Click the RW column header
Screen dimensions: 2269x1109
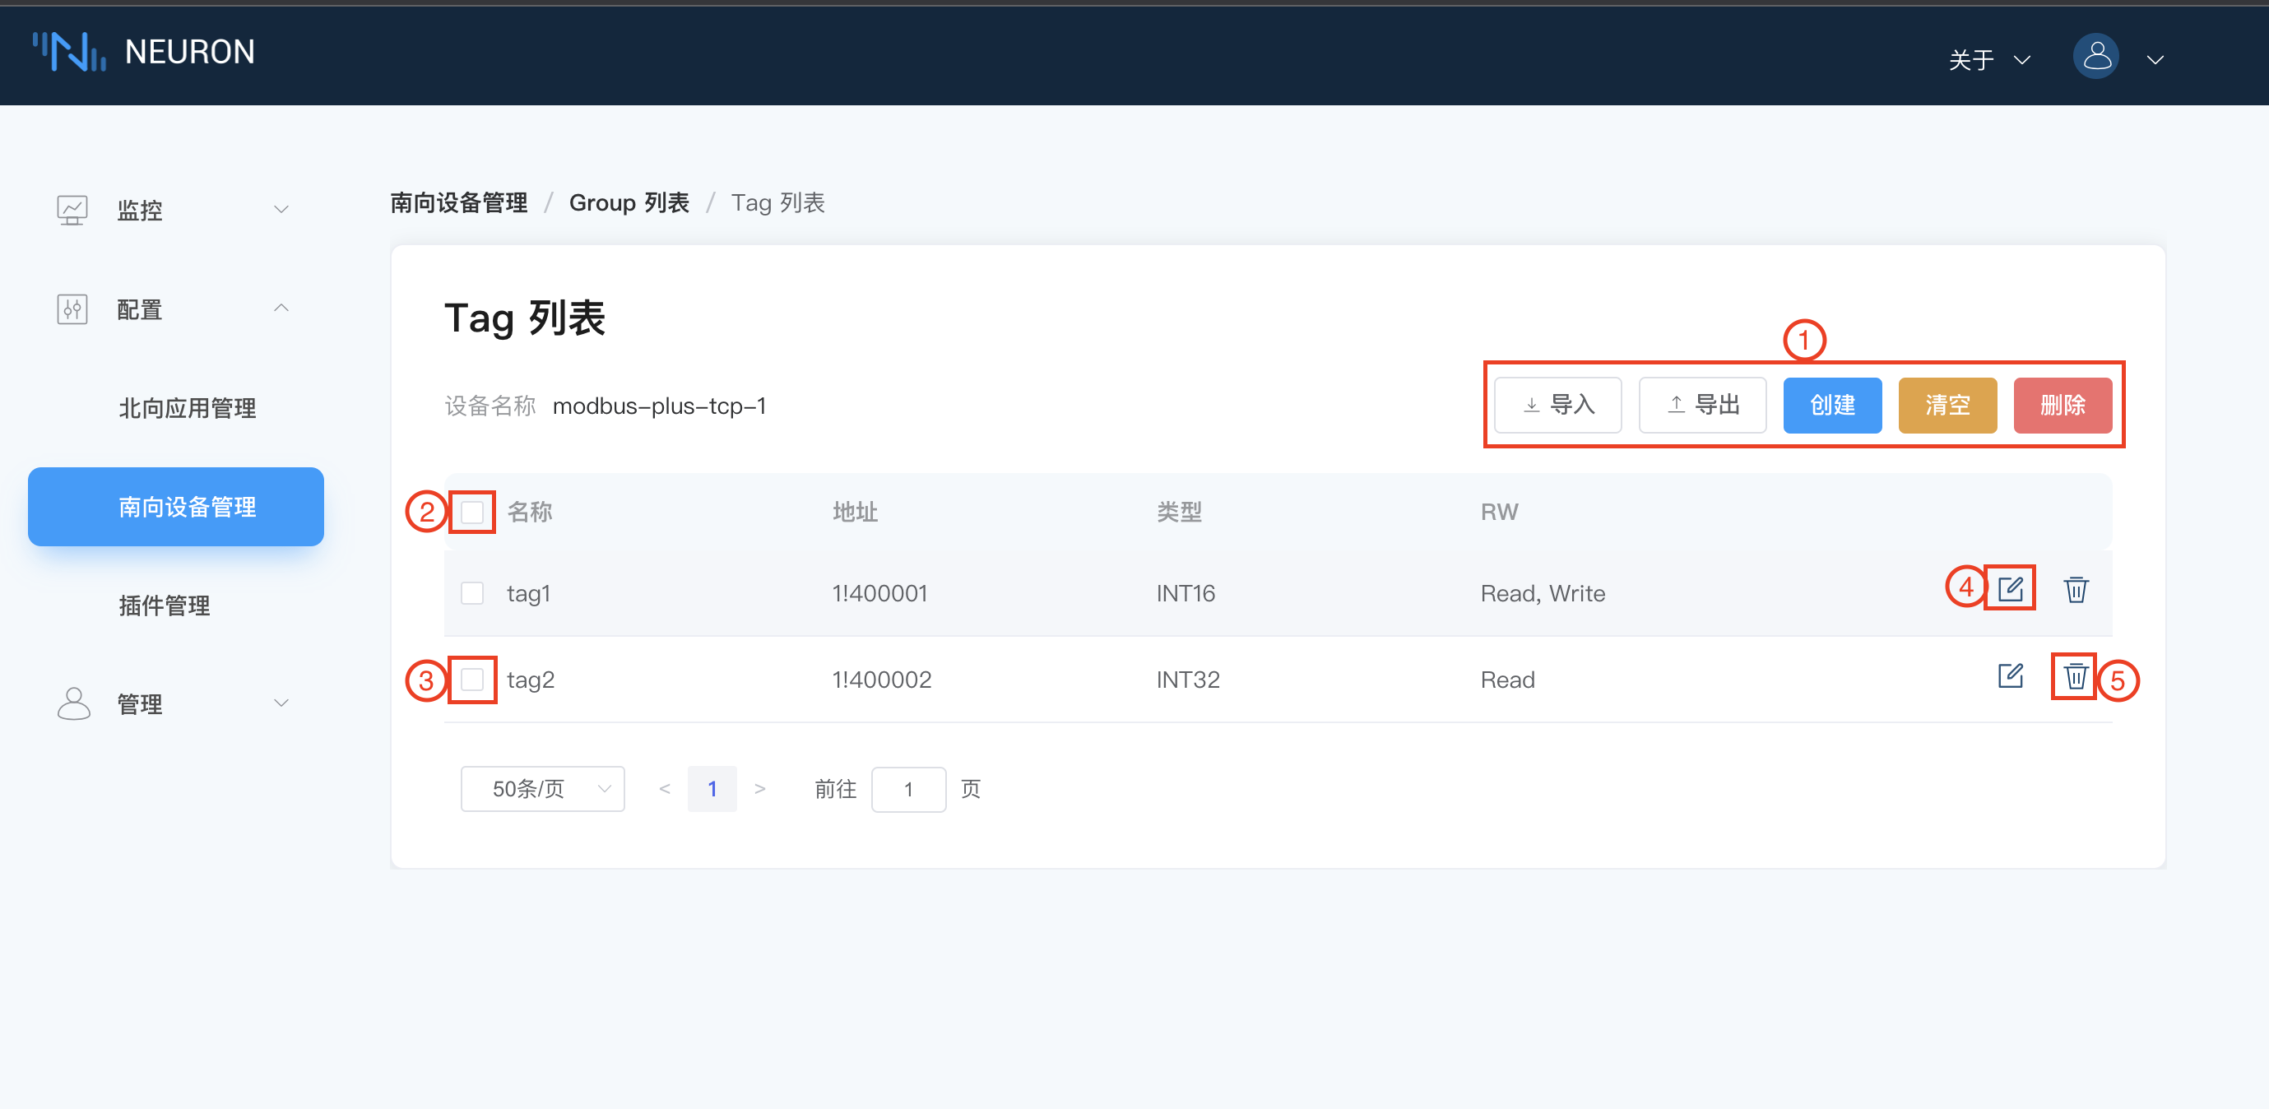tap(1499, 512)
